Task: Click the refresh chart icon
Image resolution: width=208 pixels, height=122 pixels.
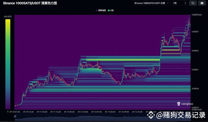Action: [x=193, y=3]
